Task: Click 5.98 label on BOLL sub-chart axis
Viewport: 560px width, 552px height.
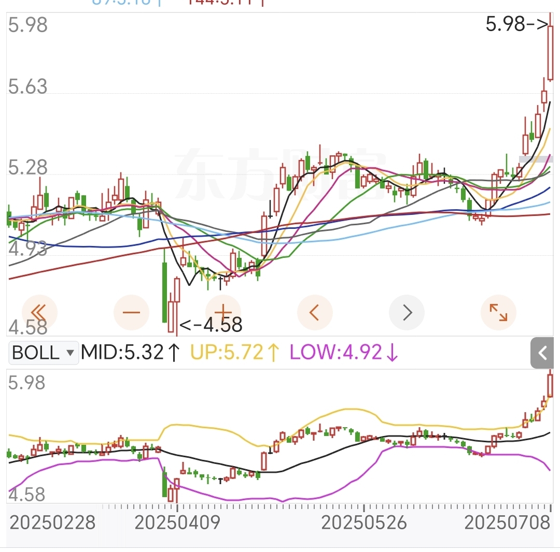Action: [x=27, y=383]
